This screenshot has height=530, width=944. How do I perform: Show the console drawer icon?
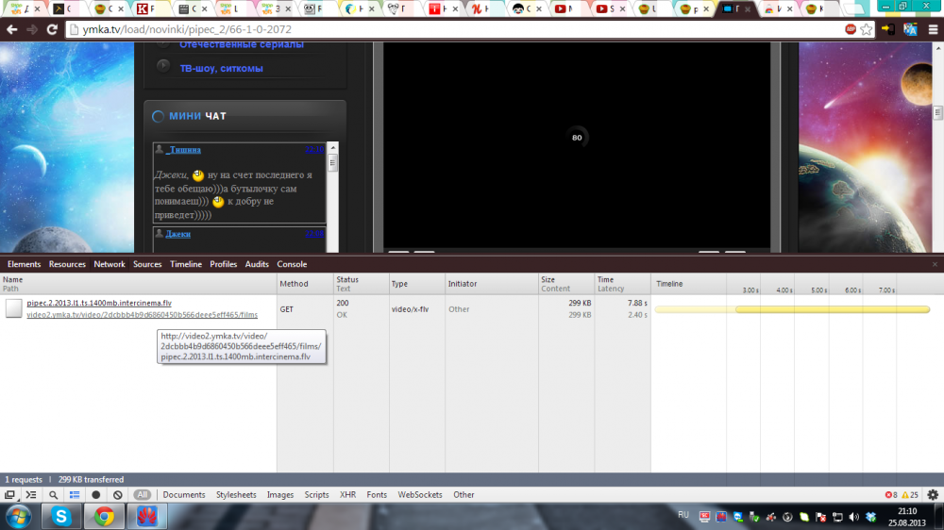(x=31, y=494)
